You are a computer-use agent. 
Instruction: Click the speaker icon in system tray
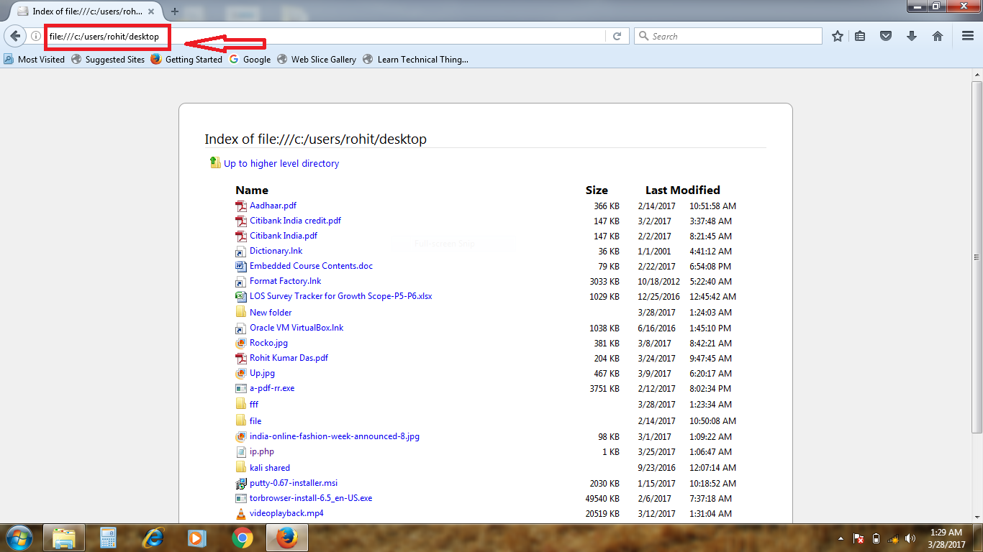click(910, 538)
